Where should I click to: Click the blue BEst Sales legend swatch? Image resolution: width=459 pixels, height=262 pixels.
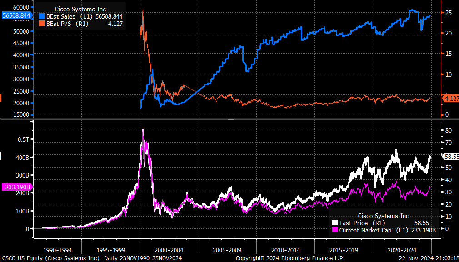(x=43, y=17)
